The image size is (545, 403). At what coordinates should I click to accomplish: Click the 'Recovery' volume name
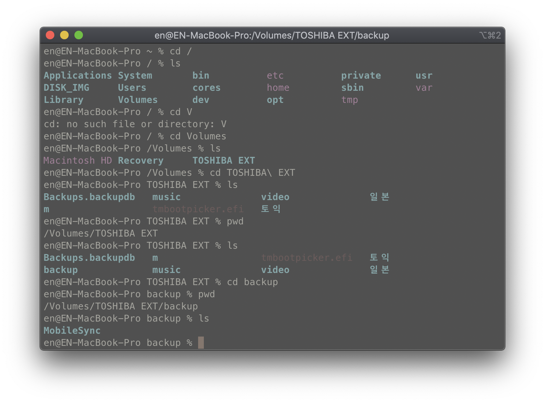[141, 161]
